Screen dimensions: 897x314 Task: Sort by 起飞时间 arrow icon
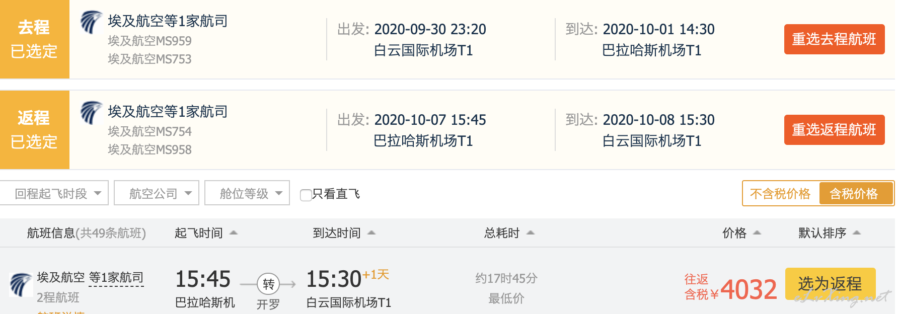click(234, 233)
